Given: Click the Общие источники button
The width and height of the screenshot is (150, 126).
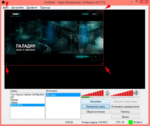Looking at the screenshot, I should (95, 112).
